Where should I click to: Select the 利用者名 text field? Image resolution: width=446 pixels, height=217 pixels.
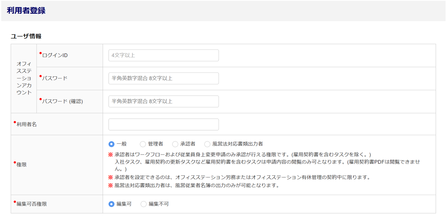[163, 124]
